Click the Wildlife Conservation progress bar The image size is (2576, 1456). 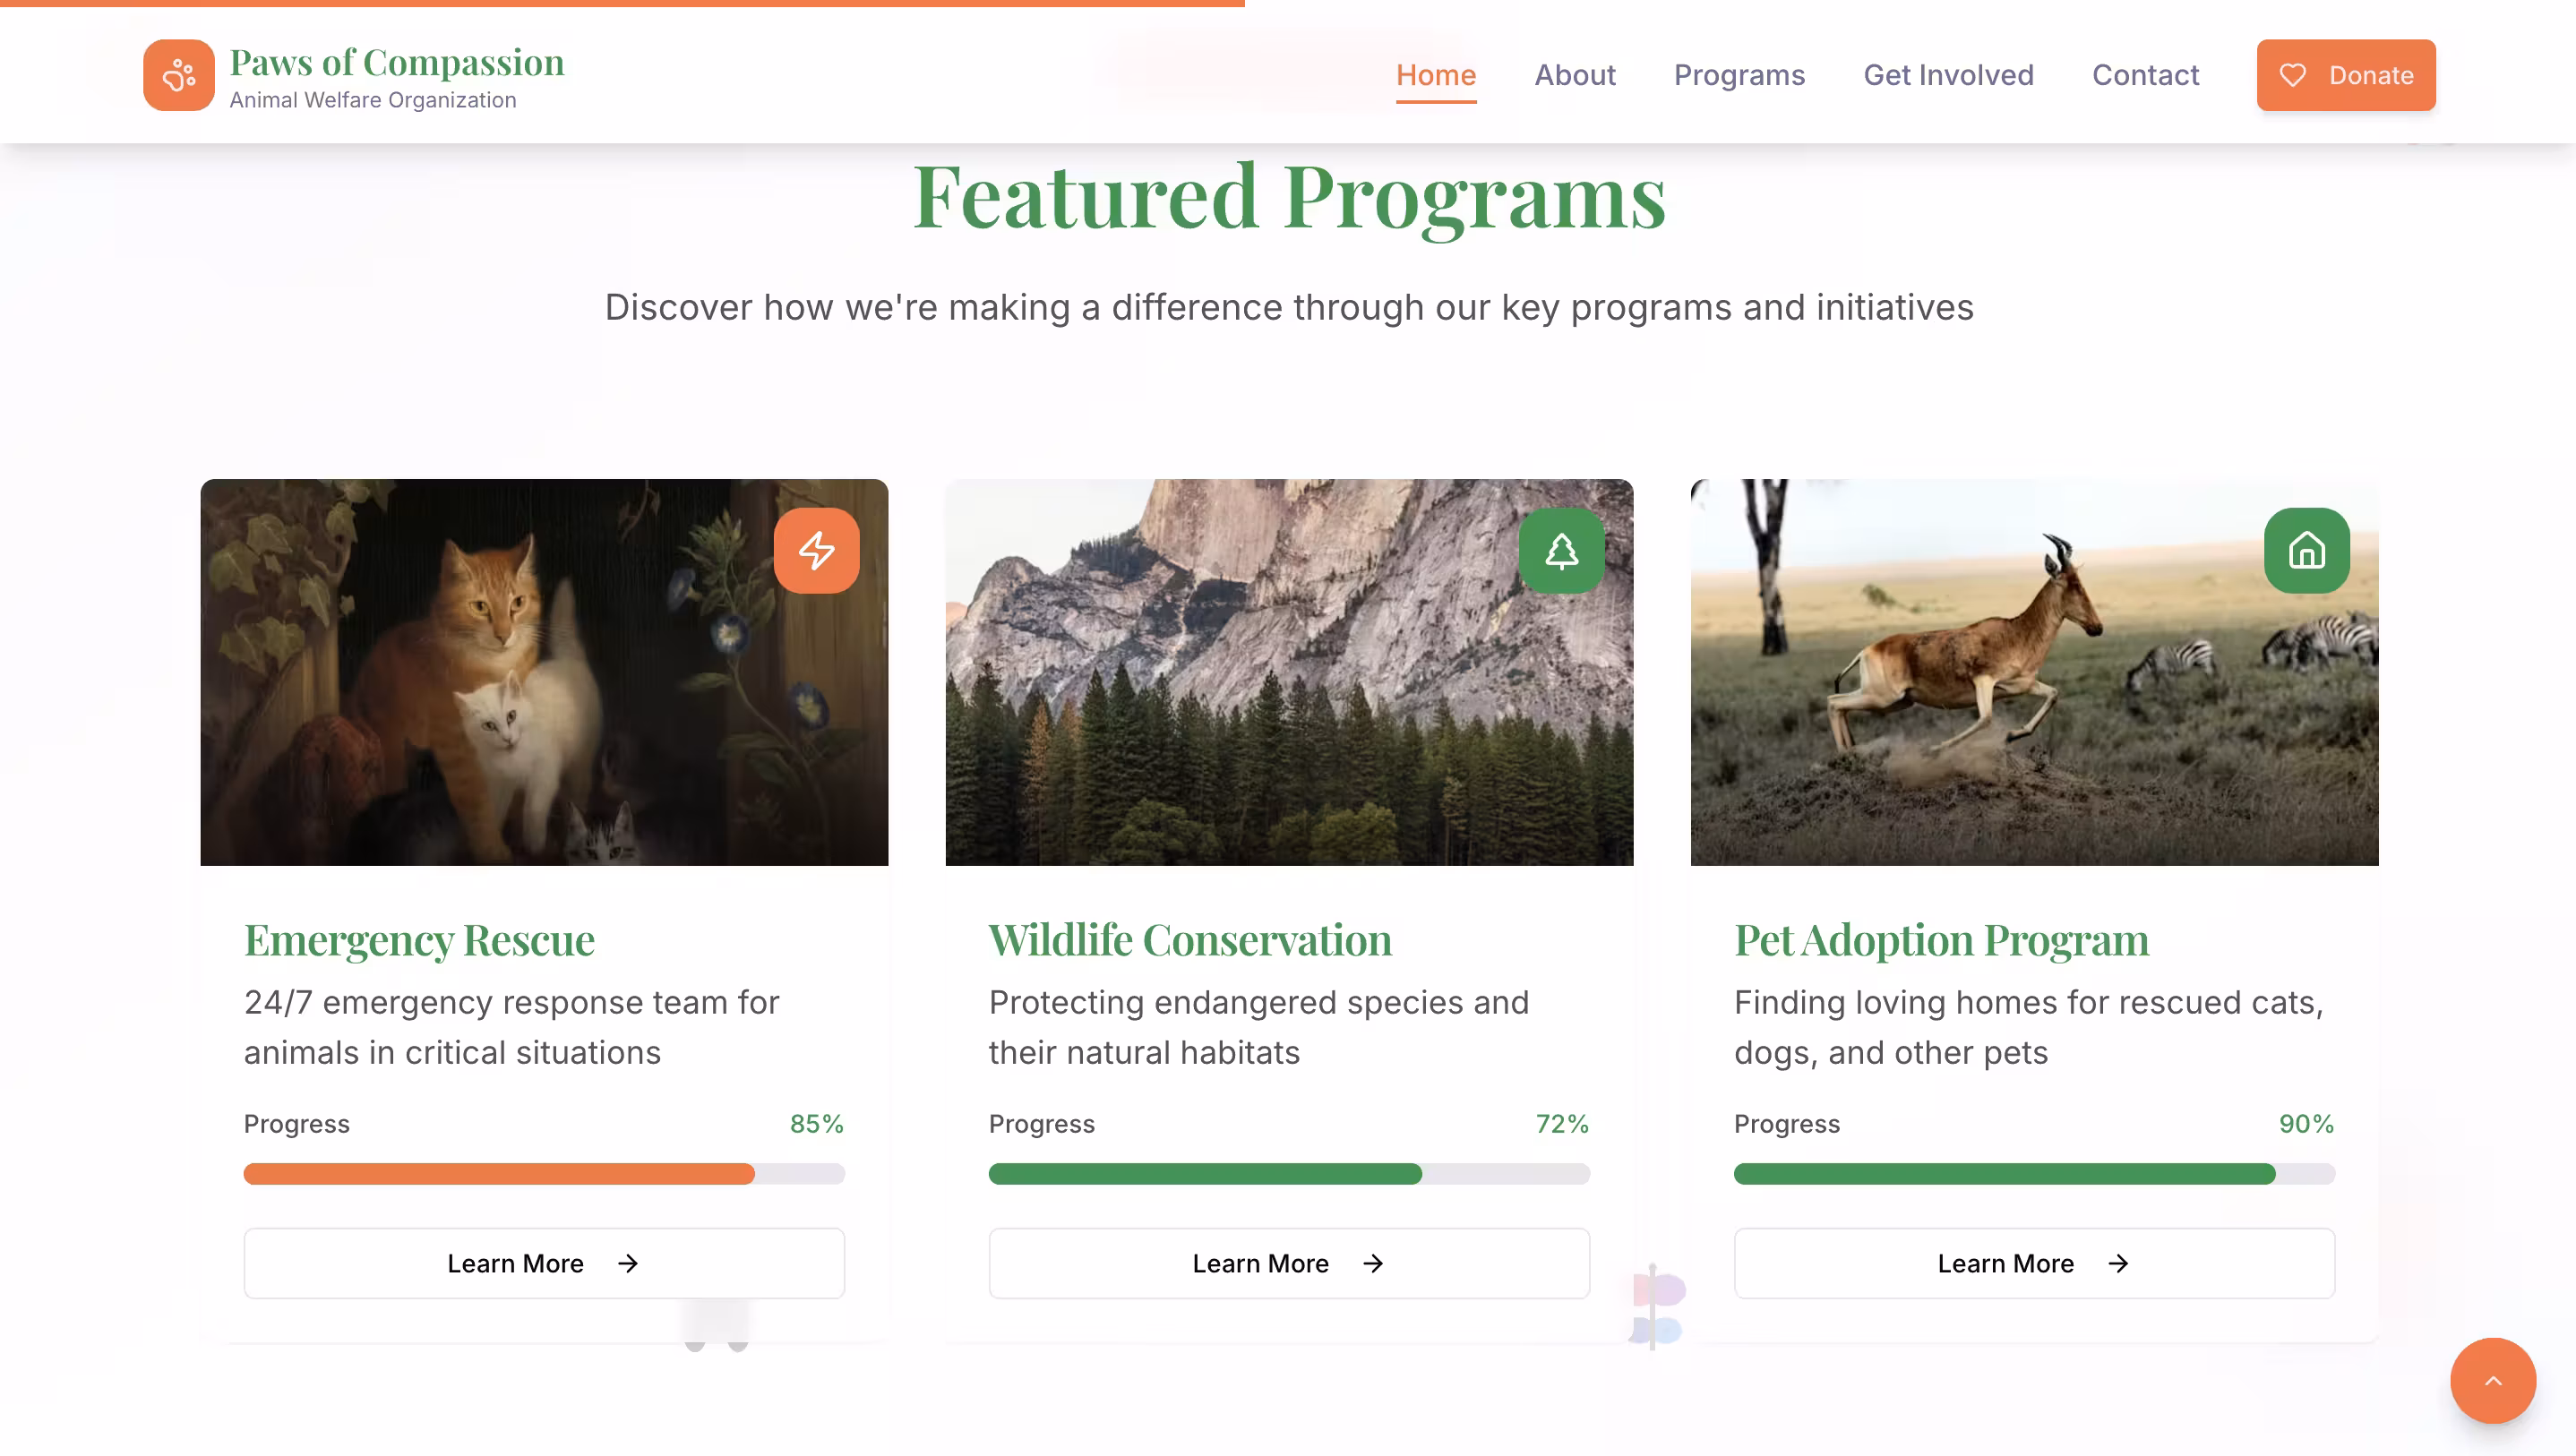[1289, 1174]
